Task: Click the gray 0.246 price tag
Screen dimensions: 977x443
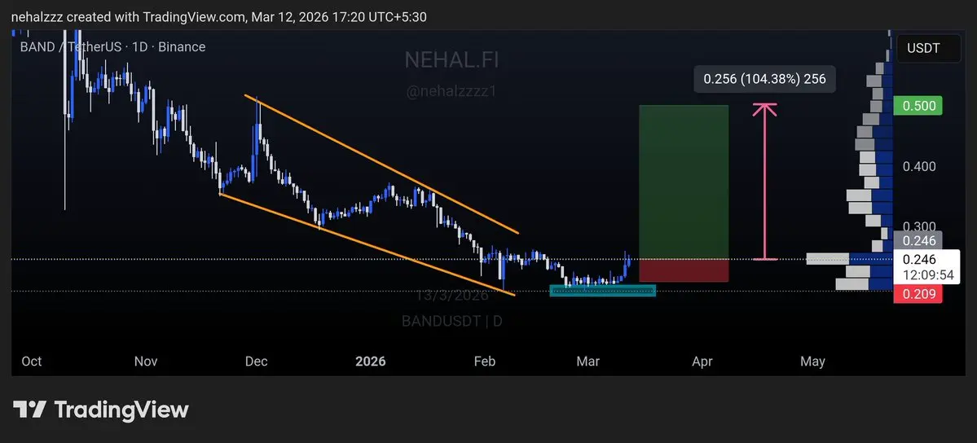Action: [918, 240]
